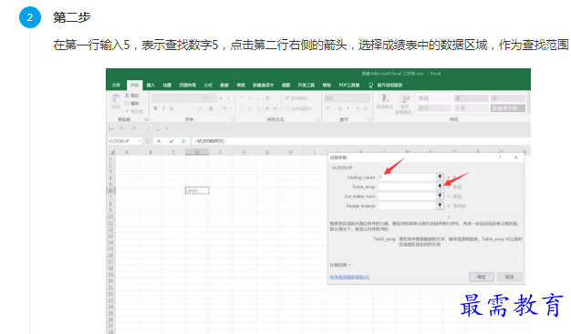Image resolution: width=571 pixels, height=334 pixels.
Task: Click the formula bar showing =VLOOKUP(5)
Action: 360,141
